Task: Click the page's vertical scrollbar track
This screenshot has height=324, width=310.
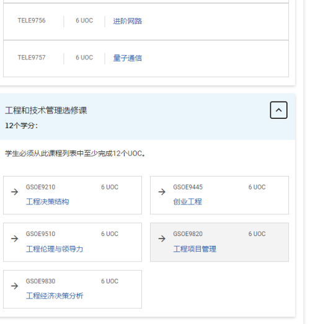Action: click(306, 162)
